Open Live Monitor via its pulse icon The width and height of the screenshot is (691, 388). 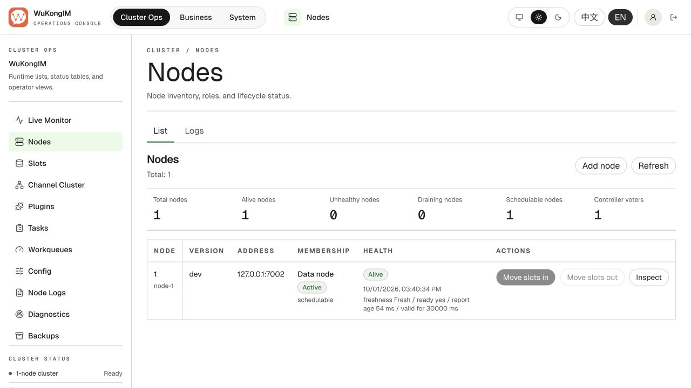19,120
